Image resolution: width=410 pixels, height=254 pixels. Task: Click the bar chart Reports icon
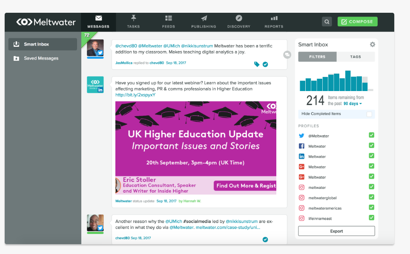click(x=274, y=18)
